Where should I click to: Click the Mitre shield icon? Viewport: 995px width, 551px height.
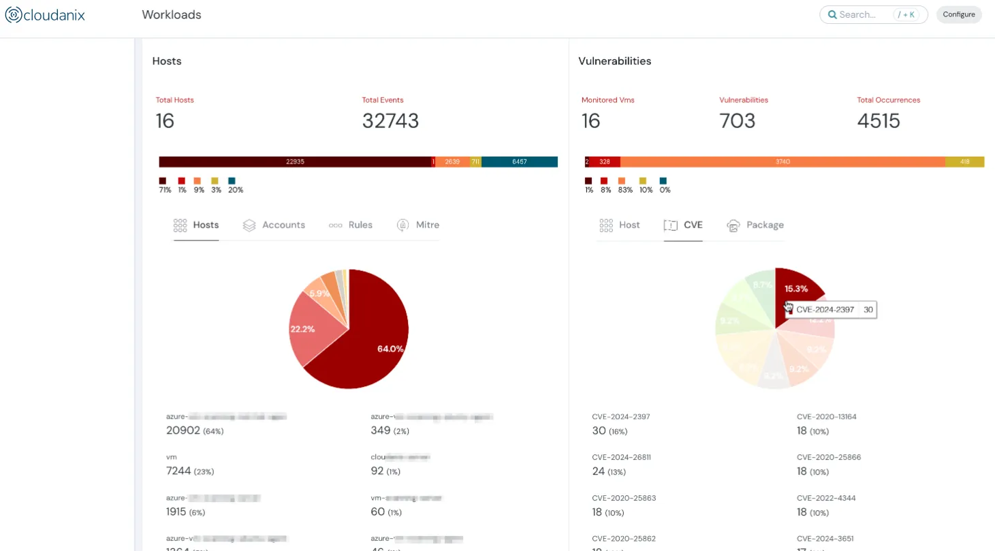(x=402, y=225)
